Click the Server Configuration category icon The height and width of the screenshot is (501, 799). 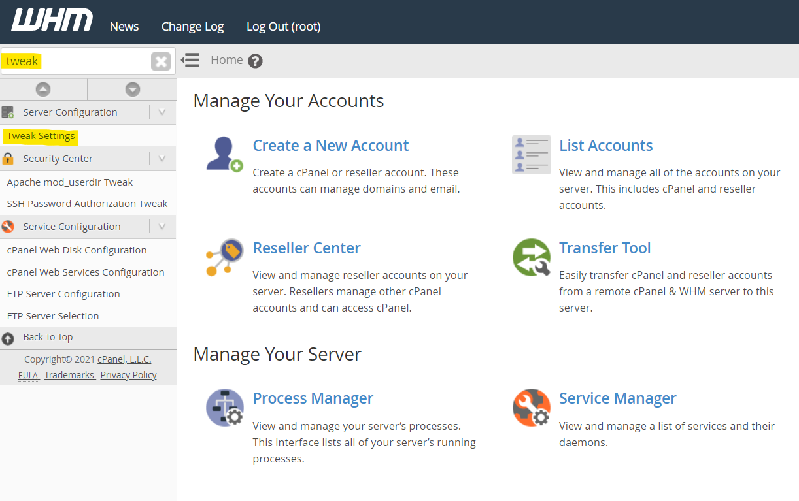pos(8,112)
